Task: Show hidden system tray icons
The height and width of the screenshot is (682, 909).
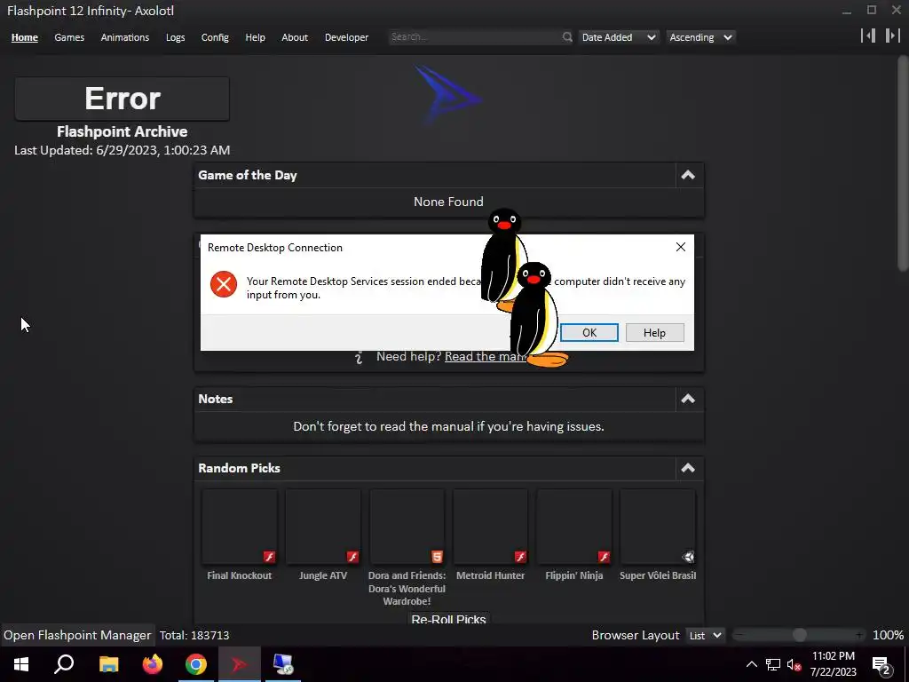Action: click(x=751, y=664)
